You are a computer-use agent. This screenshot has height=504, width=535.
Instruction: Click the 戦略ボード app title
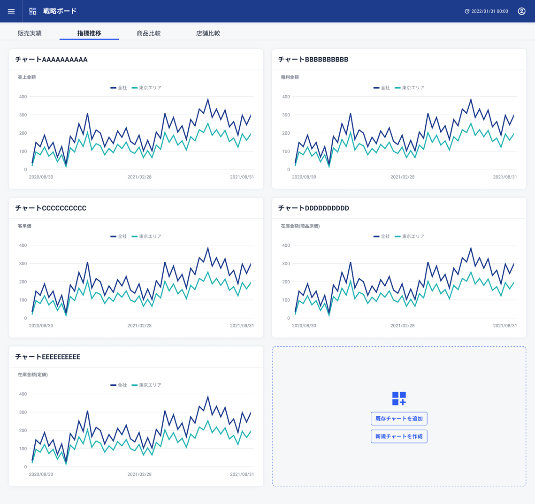[60, 11]
